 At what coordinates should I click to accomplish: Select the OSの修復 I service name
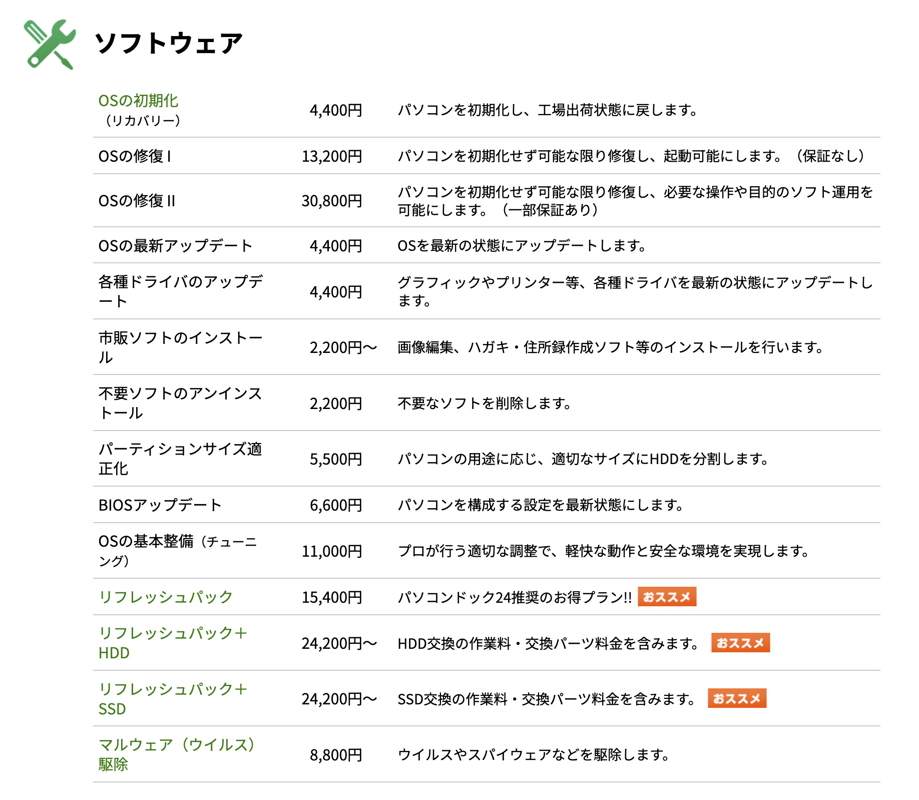(135, 156)
